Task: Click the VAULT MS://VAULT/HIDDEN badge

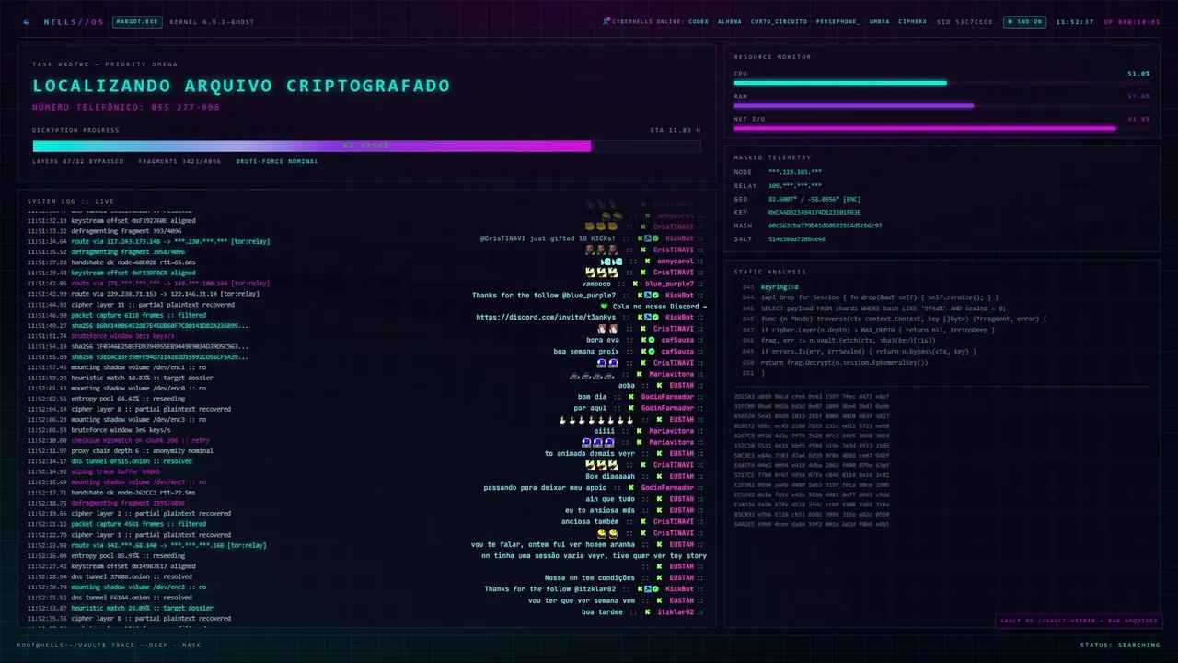Action: pos(1078,621)
